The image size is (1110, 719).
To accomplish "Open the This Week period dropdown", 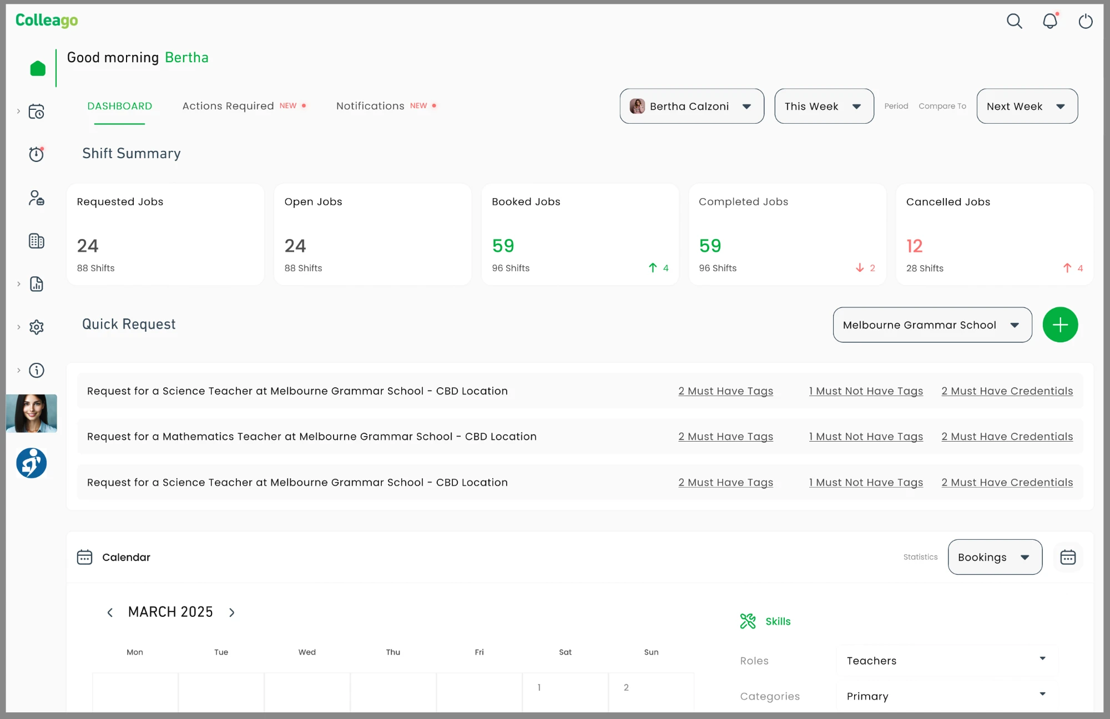I will click(x=824, y=106).
